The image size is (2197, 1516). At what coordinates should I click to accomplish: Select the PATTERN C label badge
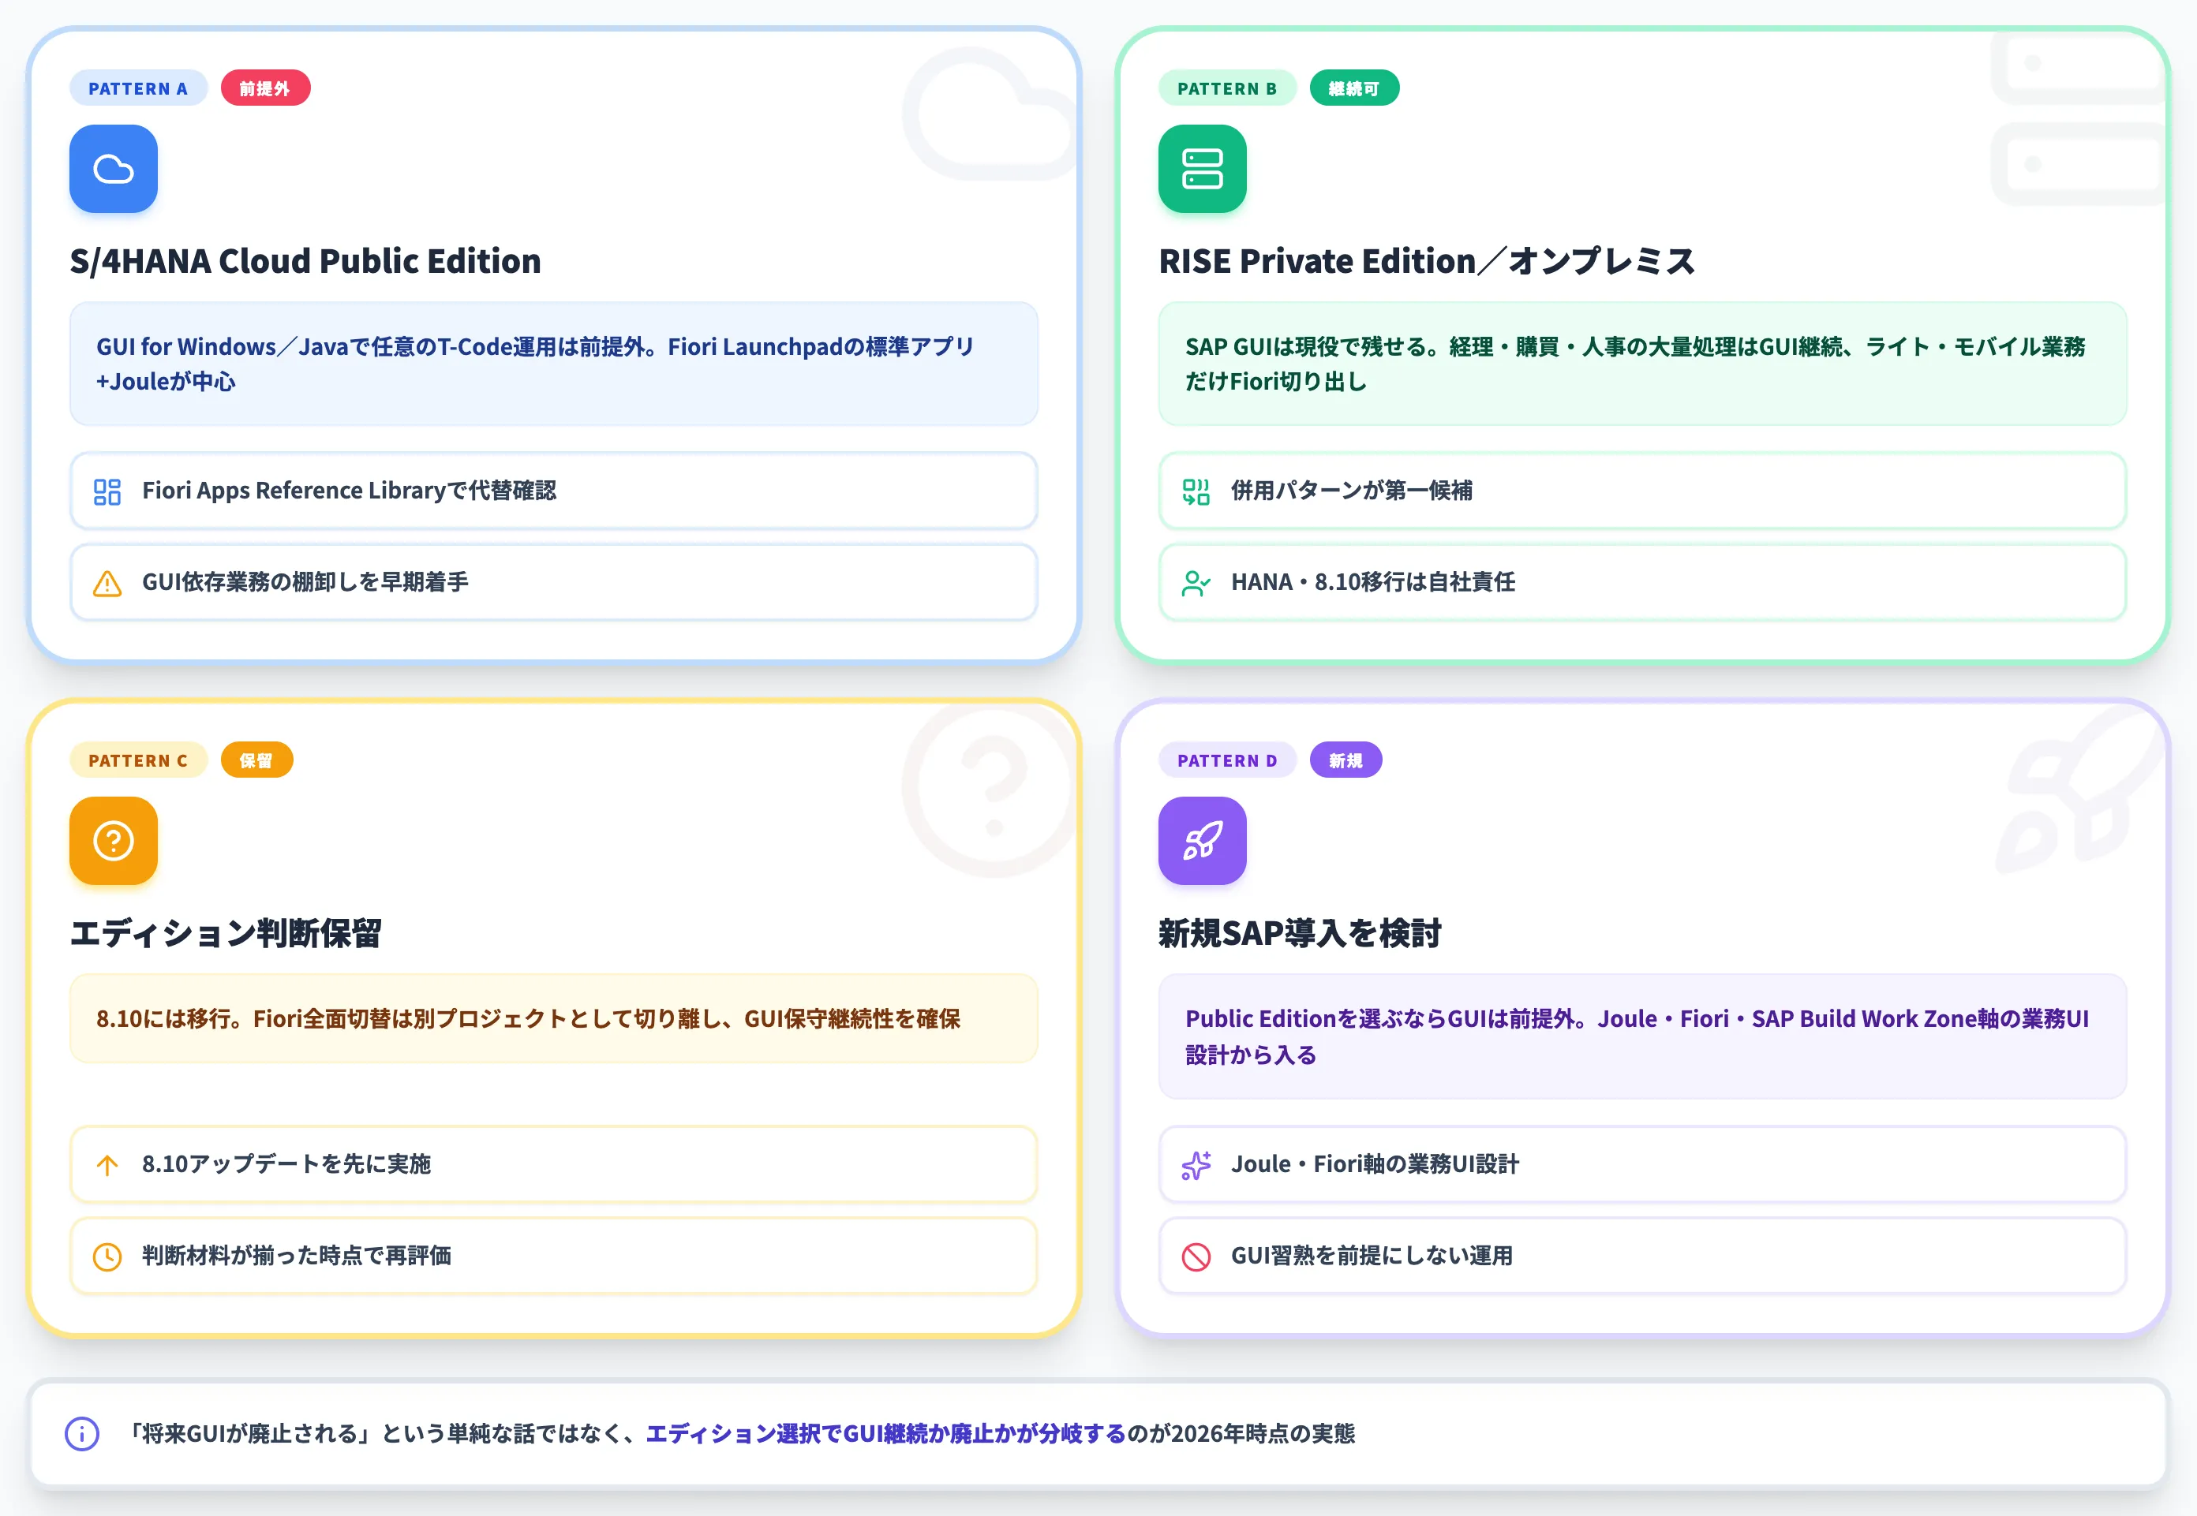[x=139, y=760]
